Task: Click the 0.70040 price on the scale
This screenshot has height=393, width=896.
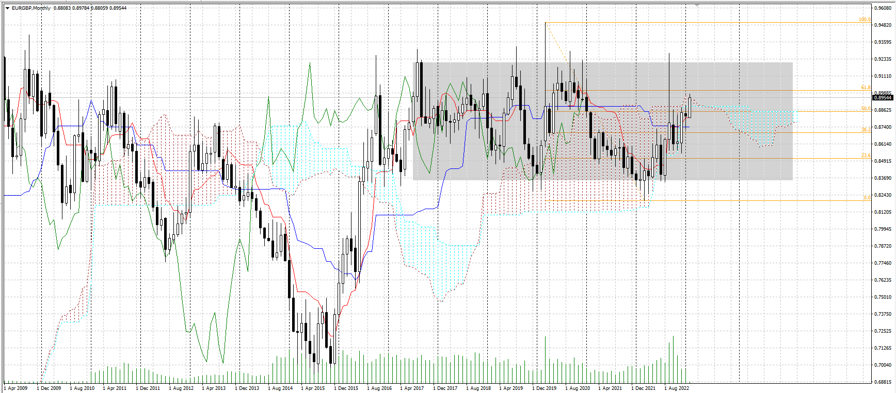Action: 883,365
